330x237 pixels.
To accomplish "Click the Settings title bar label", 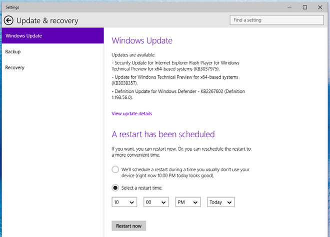I will point(12,7).
